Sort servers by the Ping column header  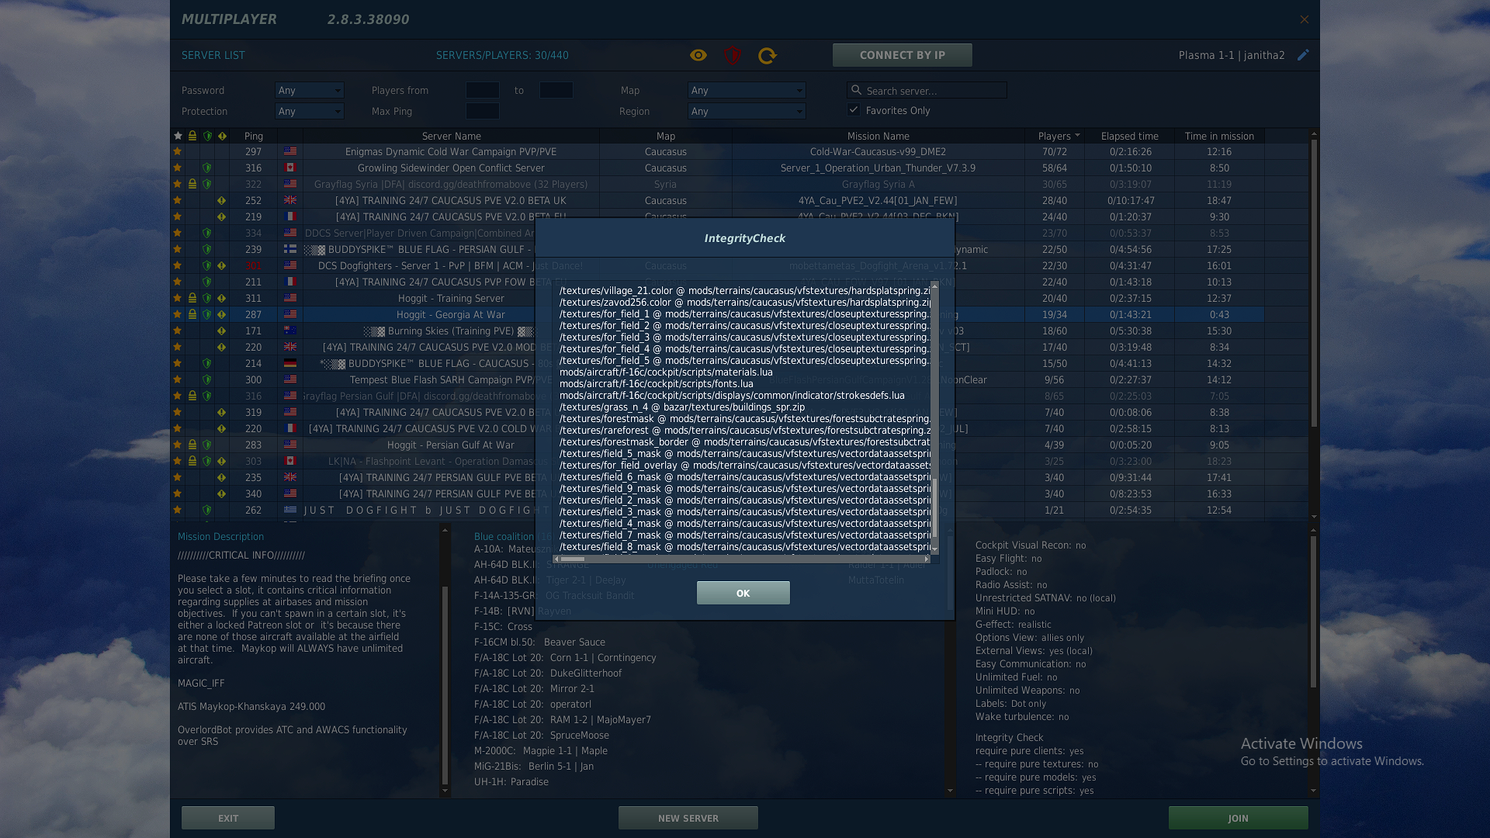coord(254,136)
